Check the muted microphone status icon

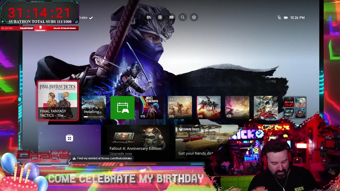tap(279, 18)
